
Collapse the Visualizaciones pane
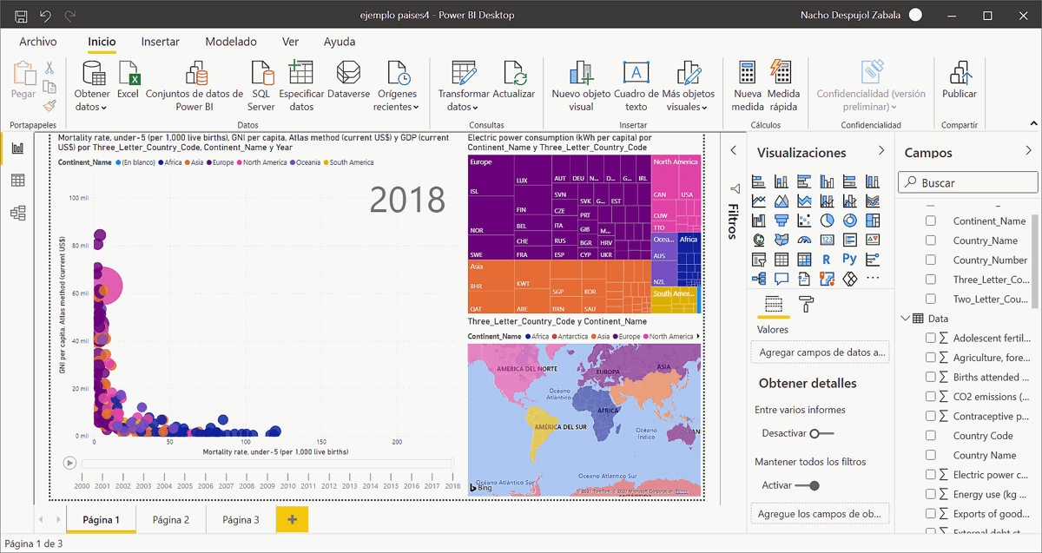click(881, 151)
